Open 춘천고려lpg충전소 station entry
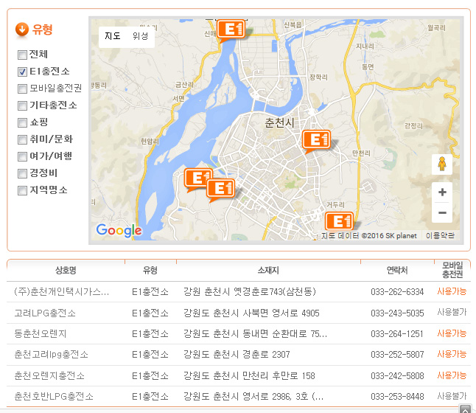 click(x=51, y=354)
